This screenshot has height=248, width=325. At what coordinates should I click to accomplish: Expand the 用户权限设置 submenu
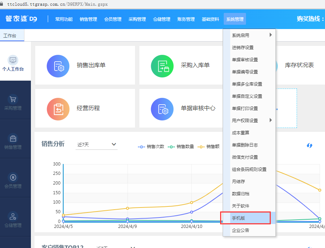click(x=246, y=120)
